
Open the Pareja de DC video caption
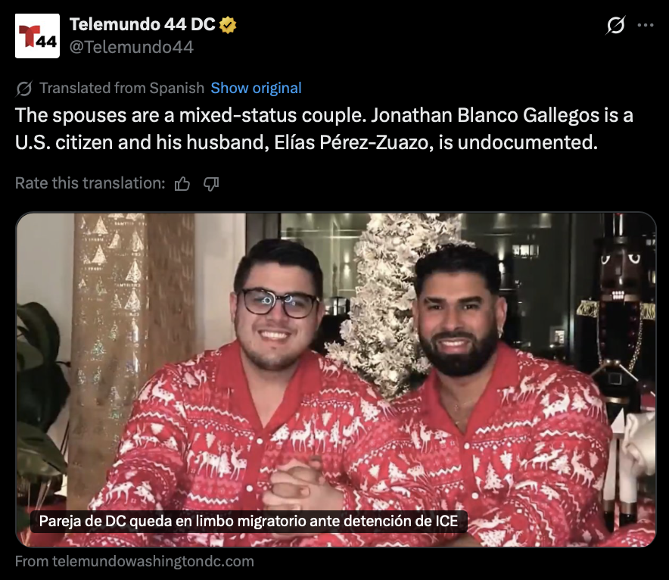click(249, 521)
